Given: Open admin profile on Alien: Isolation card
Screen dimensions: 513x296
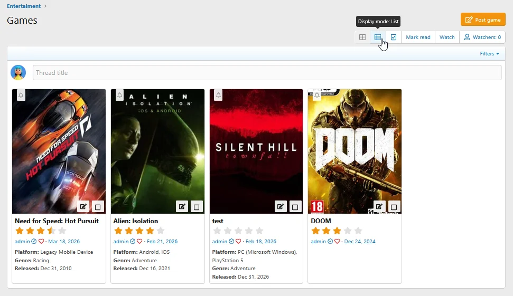Looking at the screenshot, I should (x=121, y=242).
